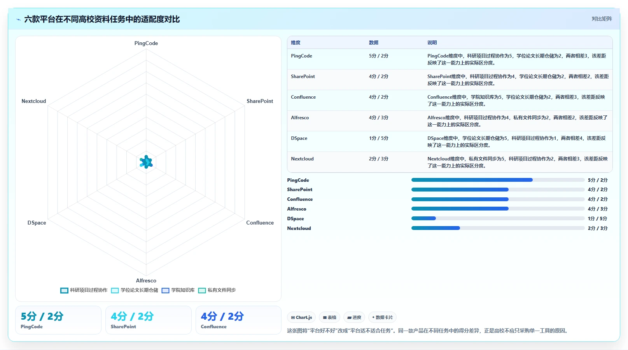This screenshot has height=350, width=628.
Task: Select PingCode name cell in table
Action: 301,56
